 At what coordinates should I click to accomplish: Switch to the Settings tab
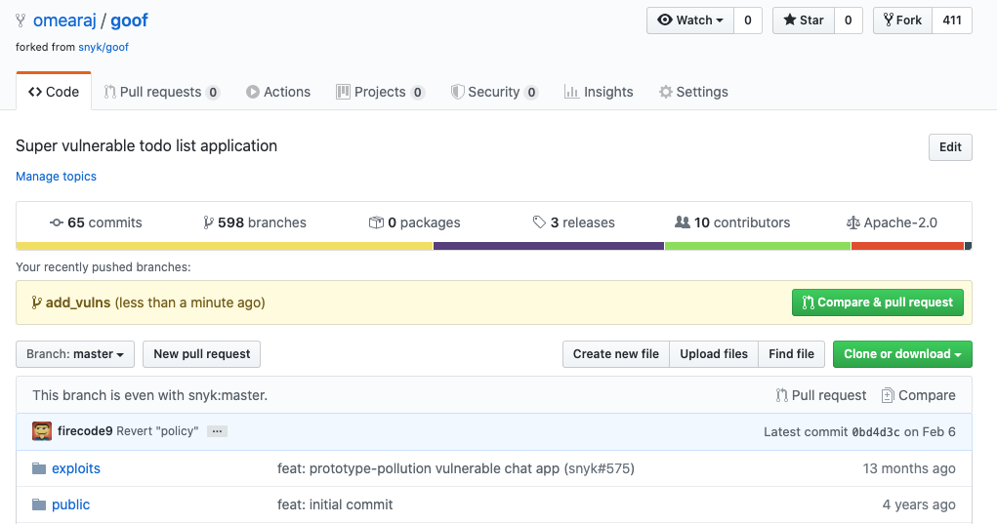pyautogui.click(x=693, y=92)
